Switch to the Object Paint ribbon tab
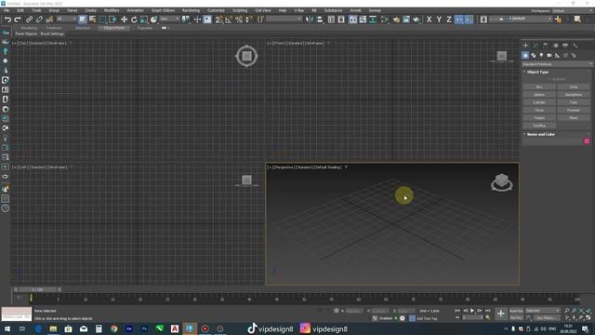 [113, 28]
